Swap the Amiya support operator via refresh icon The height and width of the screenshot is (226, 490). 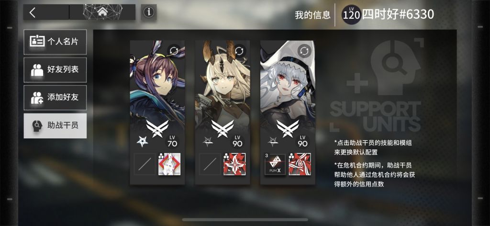point(174,51)
